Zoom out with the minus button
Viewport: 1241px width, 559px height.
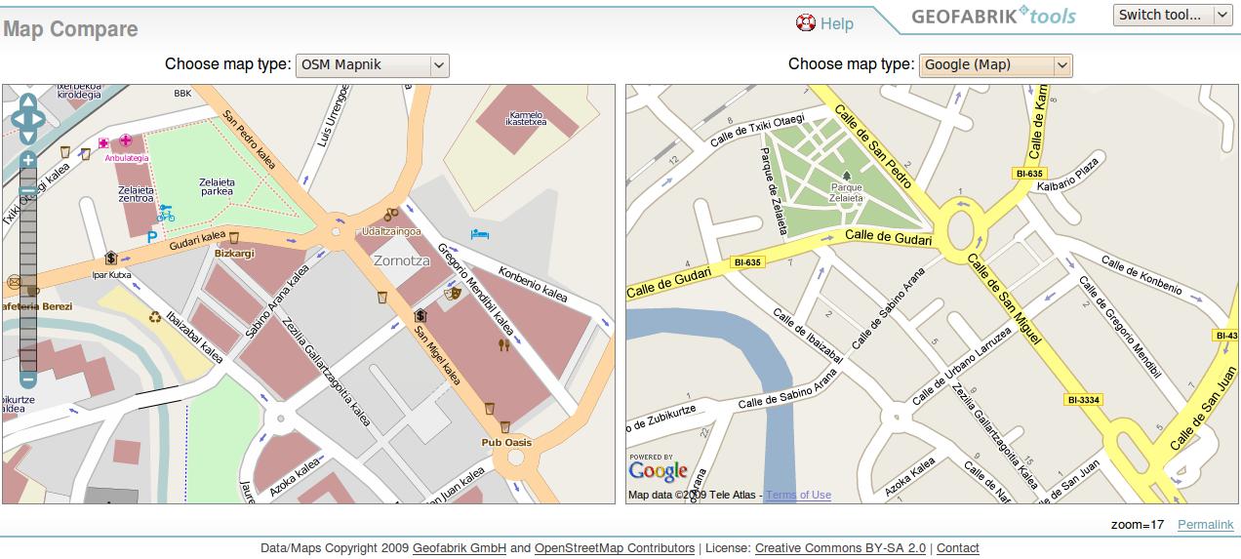point(28,379)
